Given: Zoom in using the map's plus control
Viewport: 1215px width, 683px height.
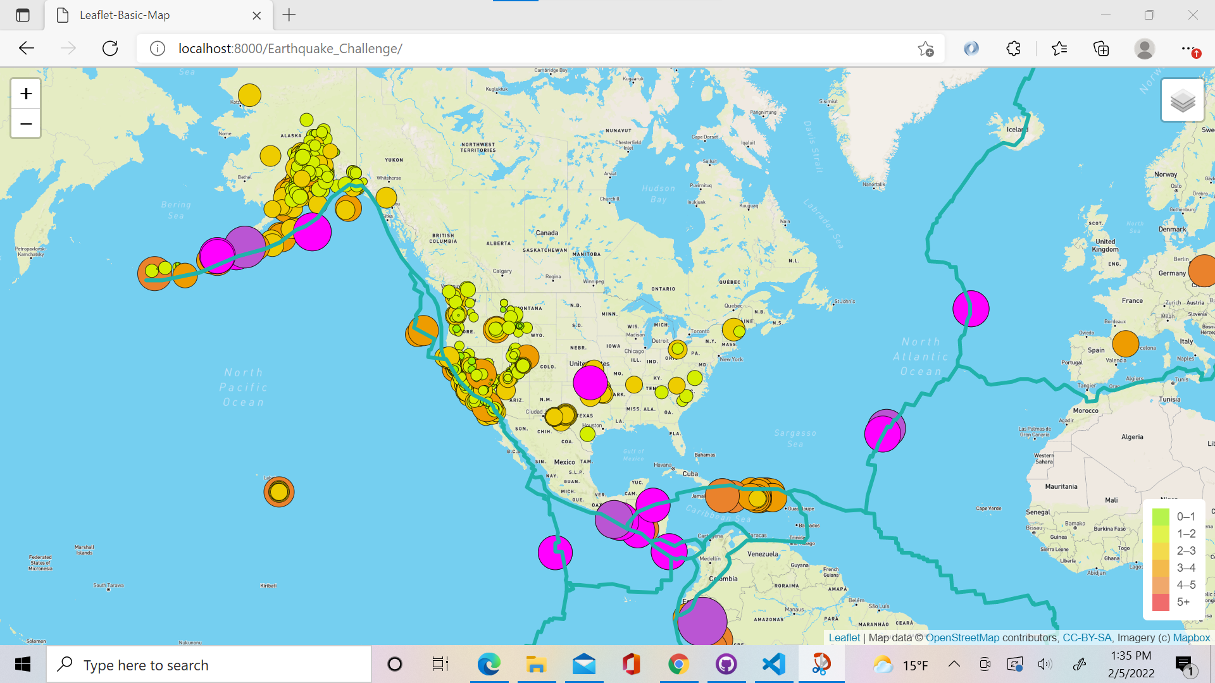Looking at the screenshot, I should coord(25,93).
